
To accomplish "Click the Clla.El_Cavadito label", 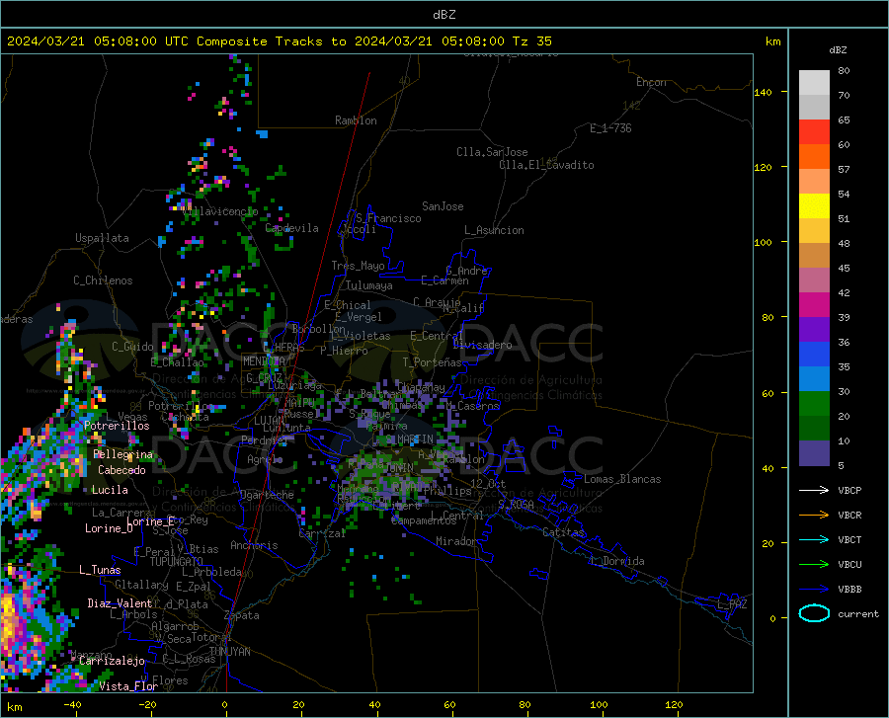I will (x=546, y=165).
